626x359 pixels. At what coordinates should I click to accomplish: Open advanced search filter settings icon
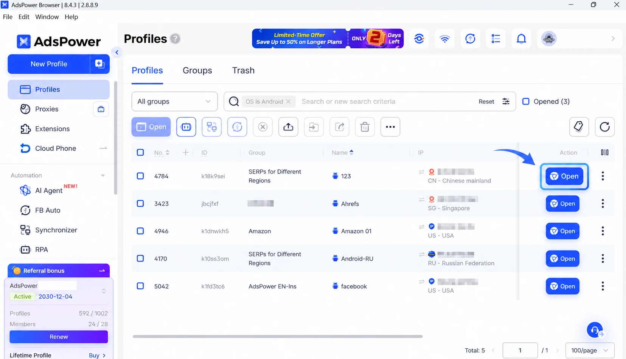click(506, 101)
